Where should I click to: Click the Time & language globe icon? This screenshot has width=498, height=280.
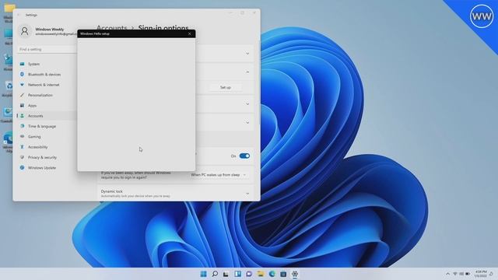point(22,126)
